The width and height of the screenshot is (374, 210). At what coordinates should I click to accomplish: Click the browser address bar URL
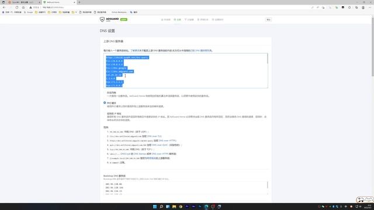click(x=53, y=8)
